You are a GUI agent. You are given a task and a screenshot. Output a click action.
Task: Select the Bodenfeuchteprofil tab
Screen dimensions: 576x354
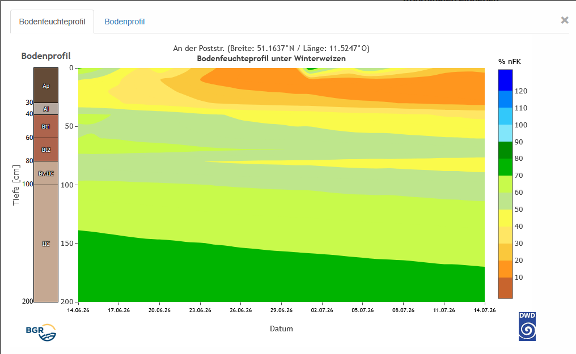[52, 22]
